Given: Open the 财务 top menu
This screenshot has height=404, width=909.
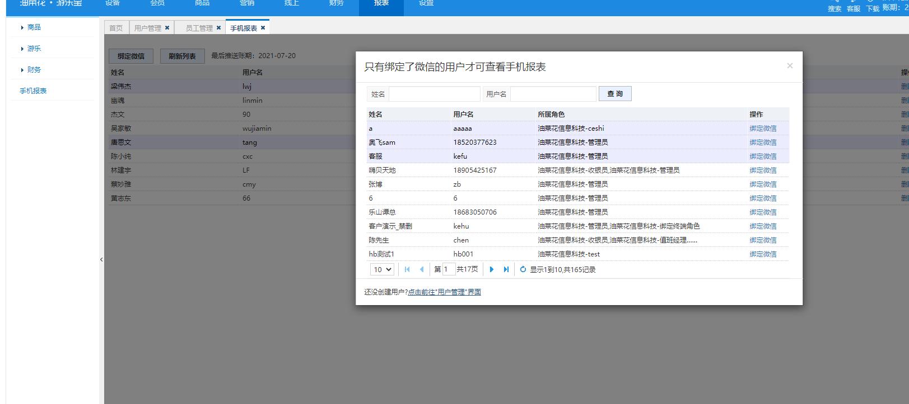Looking at the screenshot, I should (337, 4).
